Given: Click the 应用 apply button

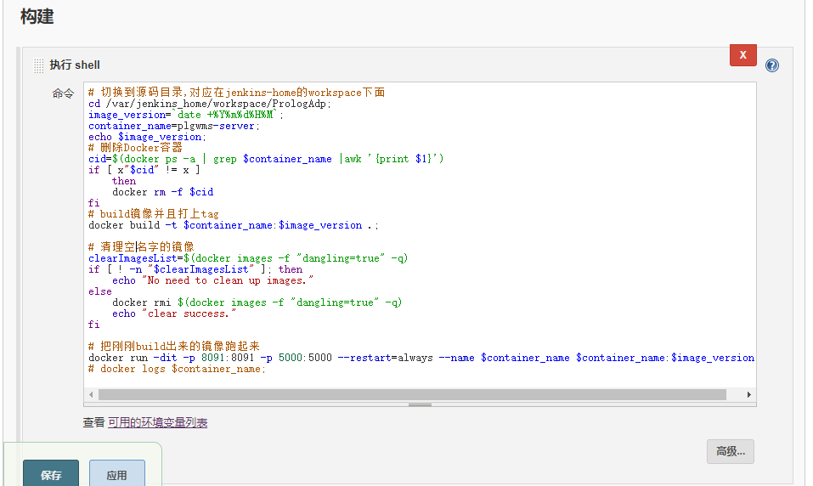Looking at the screenshot, I should click(117, 475).
